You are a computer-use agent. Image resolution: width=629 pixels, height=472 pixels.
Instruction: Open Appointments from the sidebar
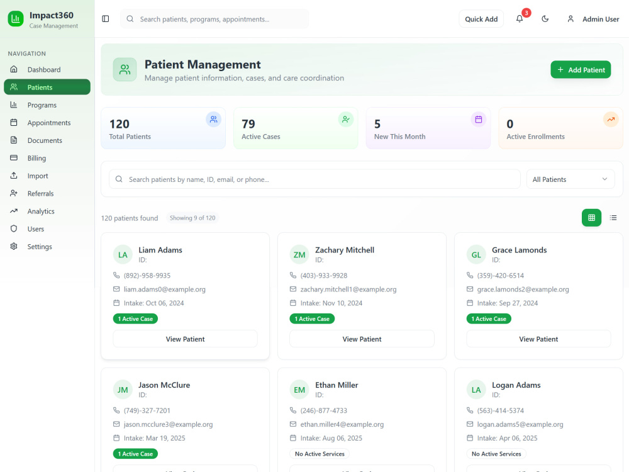[x=47, y=123]
